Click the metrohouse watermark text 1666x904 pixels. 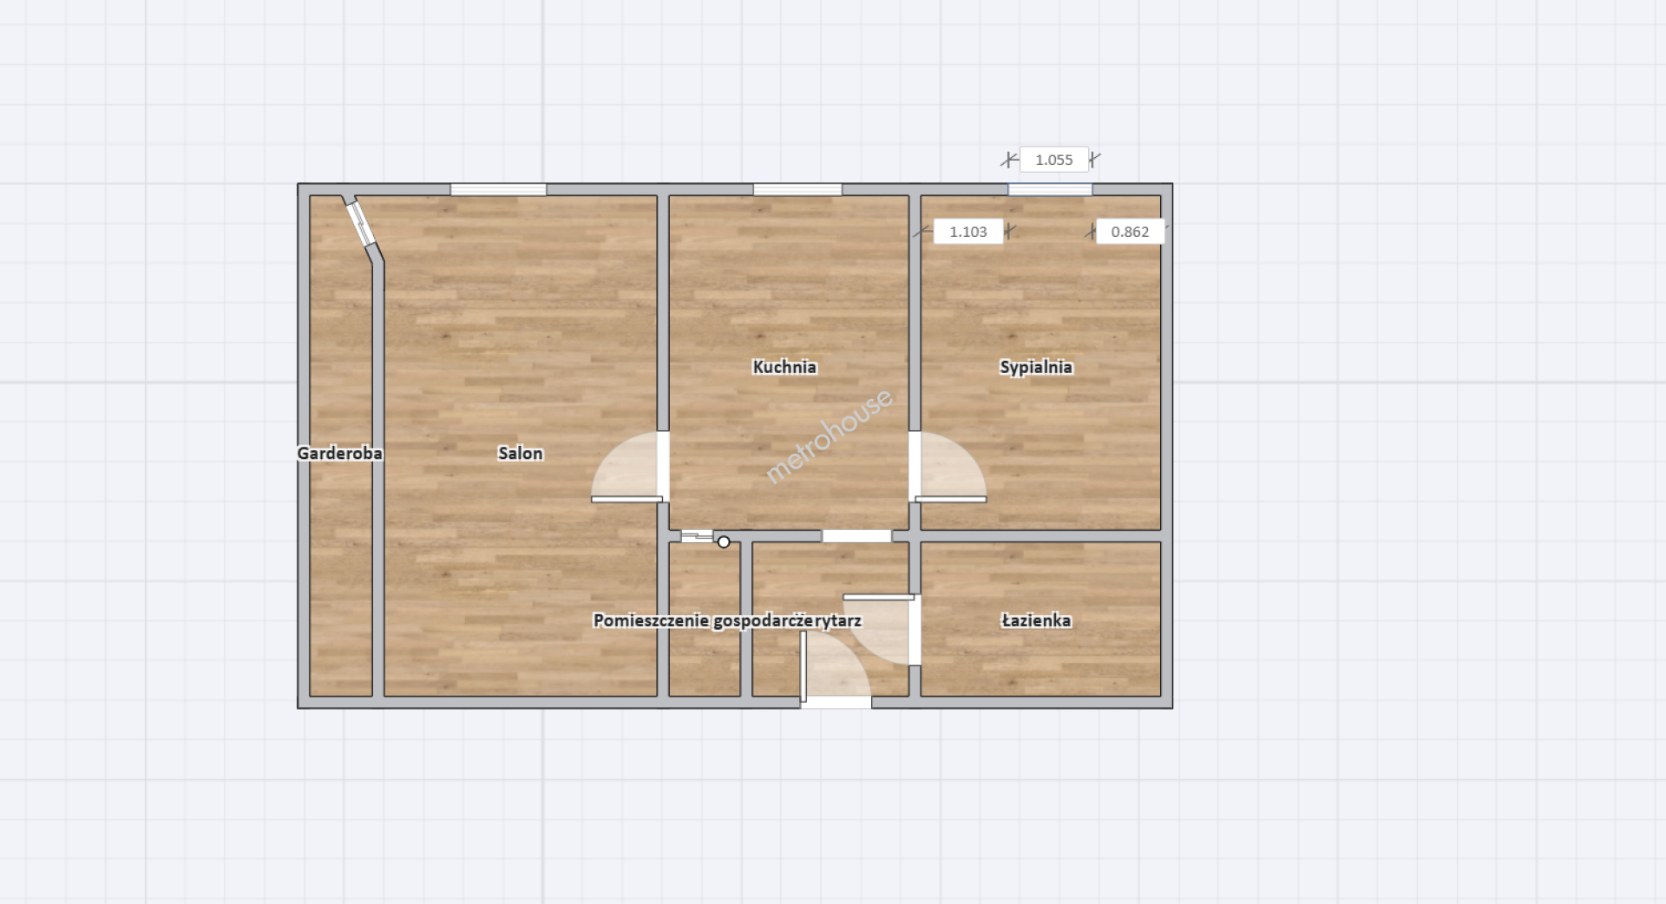coord(829,436)
